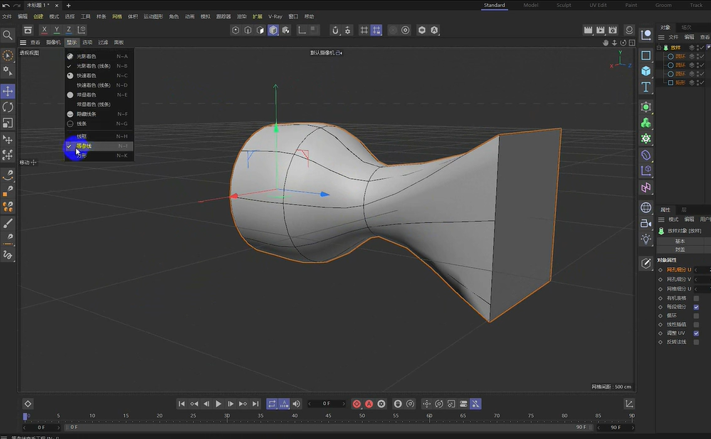Open Attributes panel hamburger menu
The width and height of the screenshot is (711, 439).
(661, 220)
